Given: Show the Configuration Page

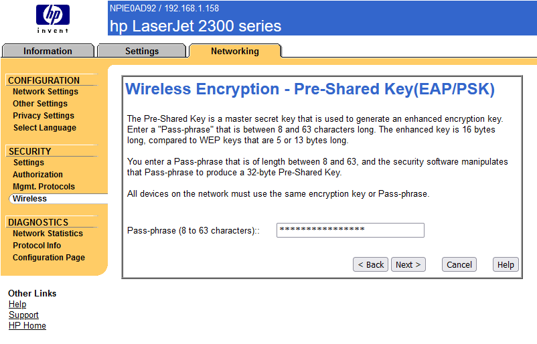Looking at the screenshot, I should [x=49, y=258].
